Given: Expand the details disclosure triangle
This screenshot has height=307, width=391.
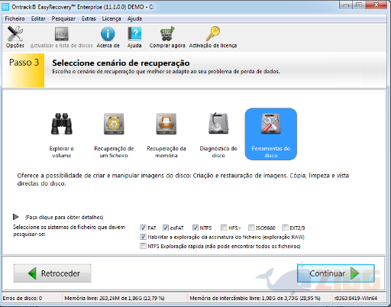Looking at the screenshot, I should pyautogui.click(x=16, y=217).
